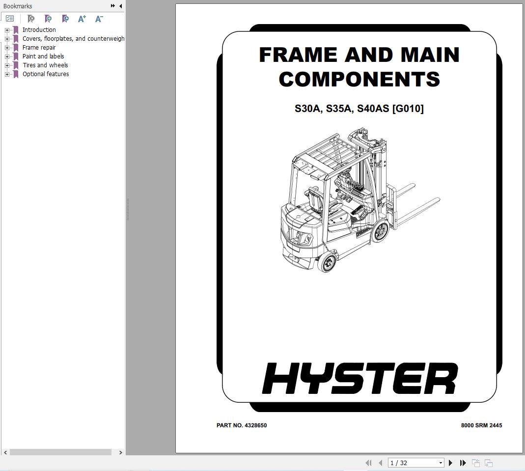This screenshot has width=525, height=471.
Task: Click the bookmarks scroll-right arrow
Action: point(120,452)
